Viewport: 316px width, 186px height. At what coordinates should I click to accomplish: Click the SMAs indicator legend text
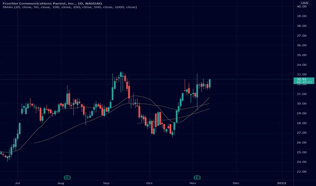[x=70, y=7]
